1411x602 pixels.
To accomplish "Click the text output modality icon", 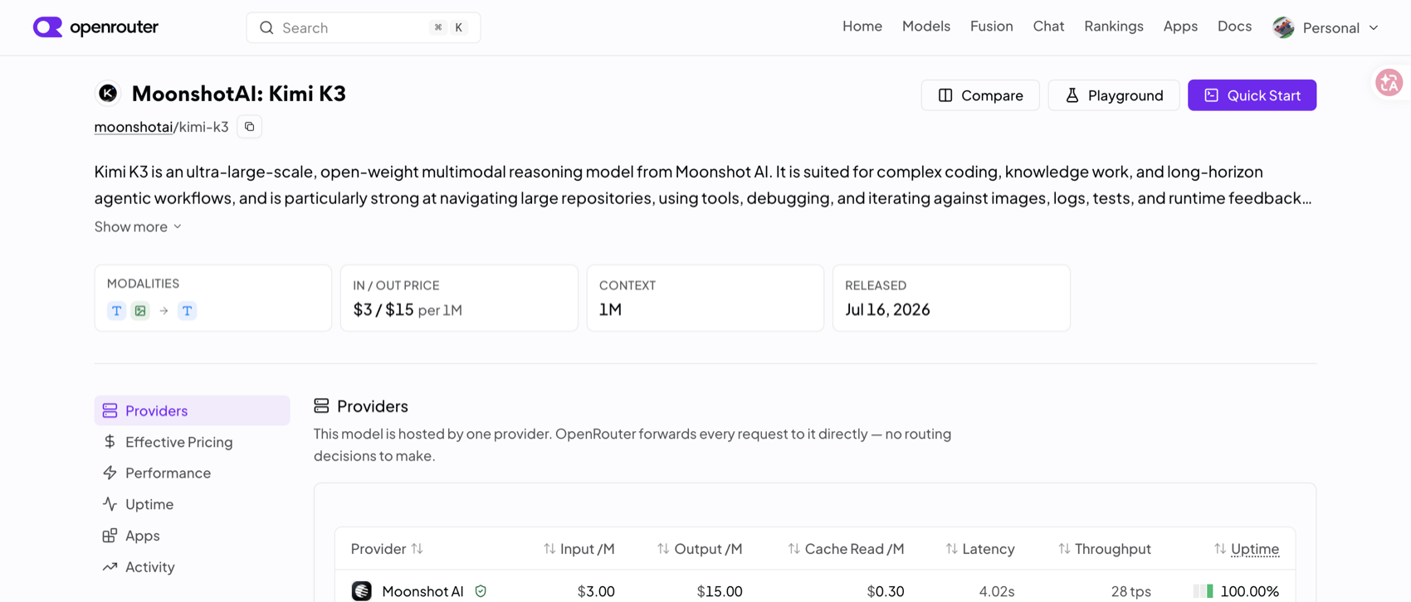I will (x=187, y=311).
